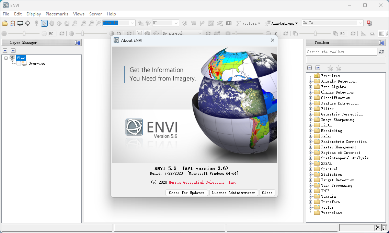Screen dimensions: 389x233
Task: Reset contrast with its refresh icon
Action: (x=129, y=34)
